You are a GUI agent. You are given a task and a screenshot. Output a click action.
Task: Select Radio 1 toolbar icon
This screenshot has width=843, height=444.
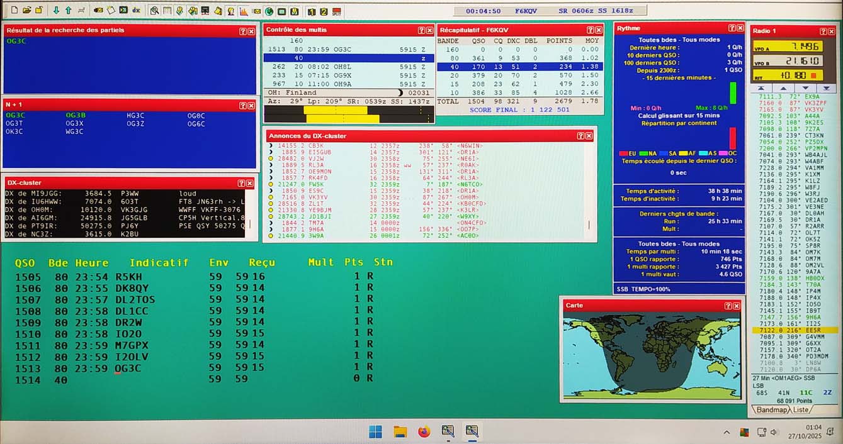[x=311, y=11]
